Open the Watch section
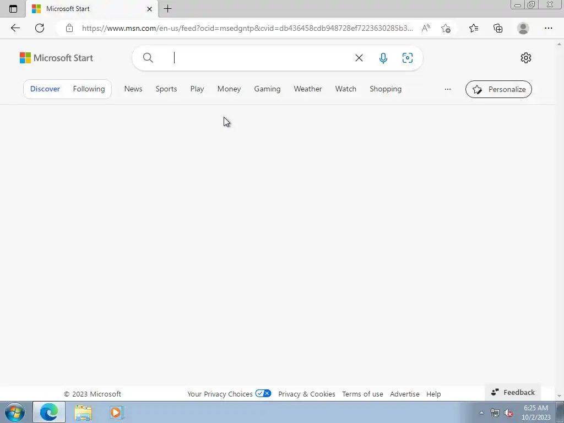This screenshot has width=564, height=423. point(346,89)
